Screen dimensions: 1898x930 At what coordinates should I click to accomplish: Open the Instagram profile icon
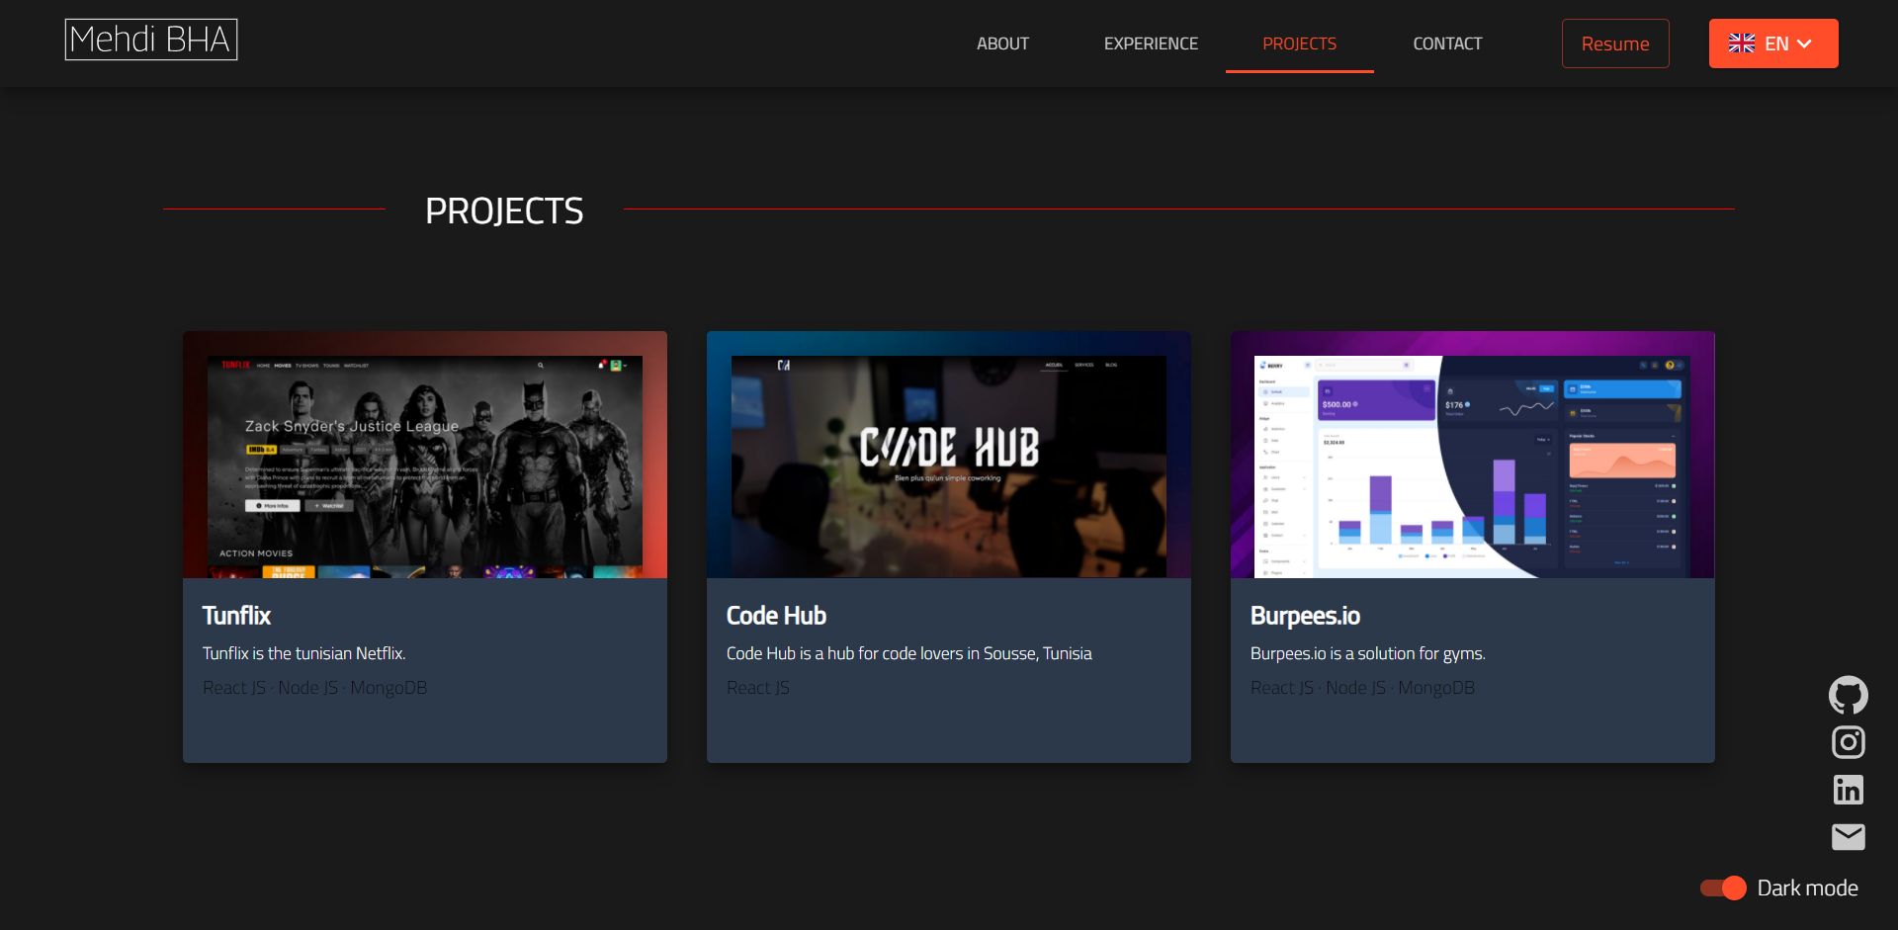[x=1848, y=742]
